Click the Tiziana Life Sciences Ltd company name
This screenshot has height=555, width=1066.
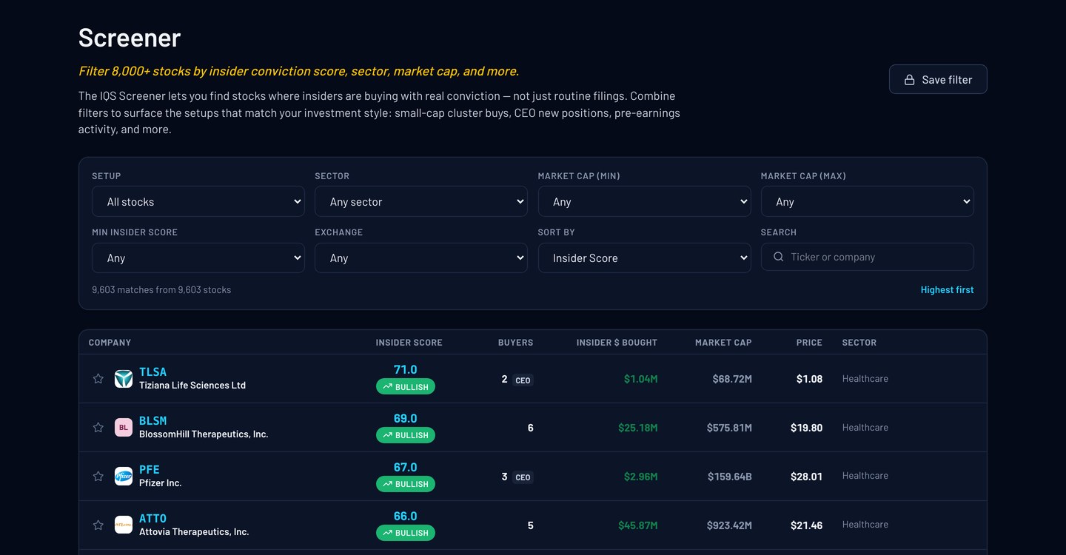[192, 386]
